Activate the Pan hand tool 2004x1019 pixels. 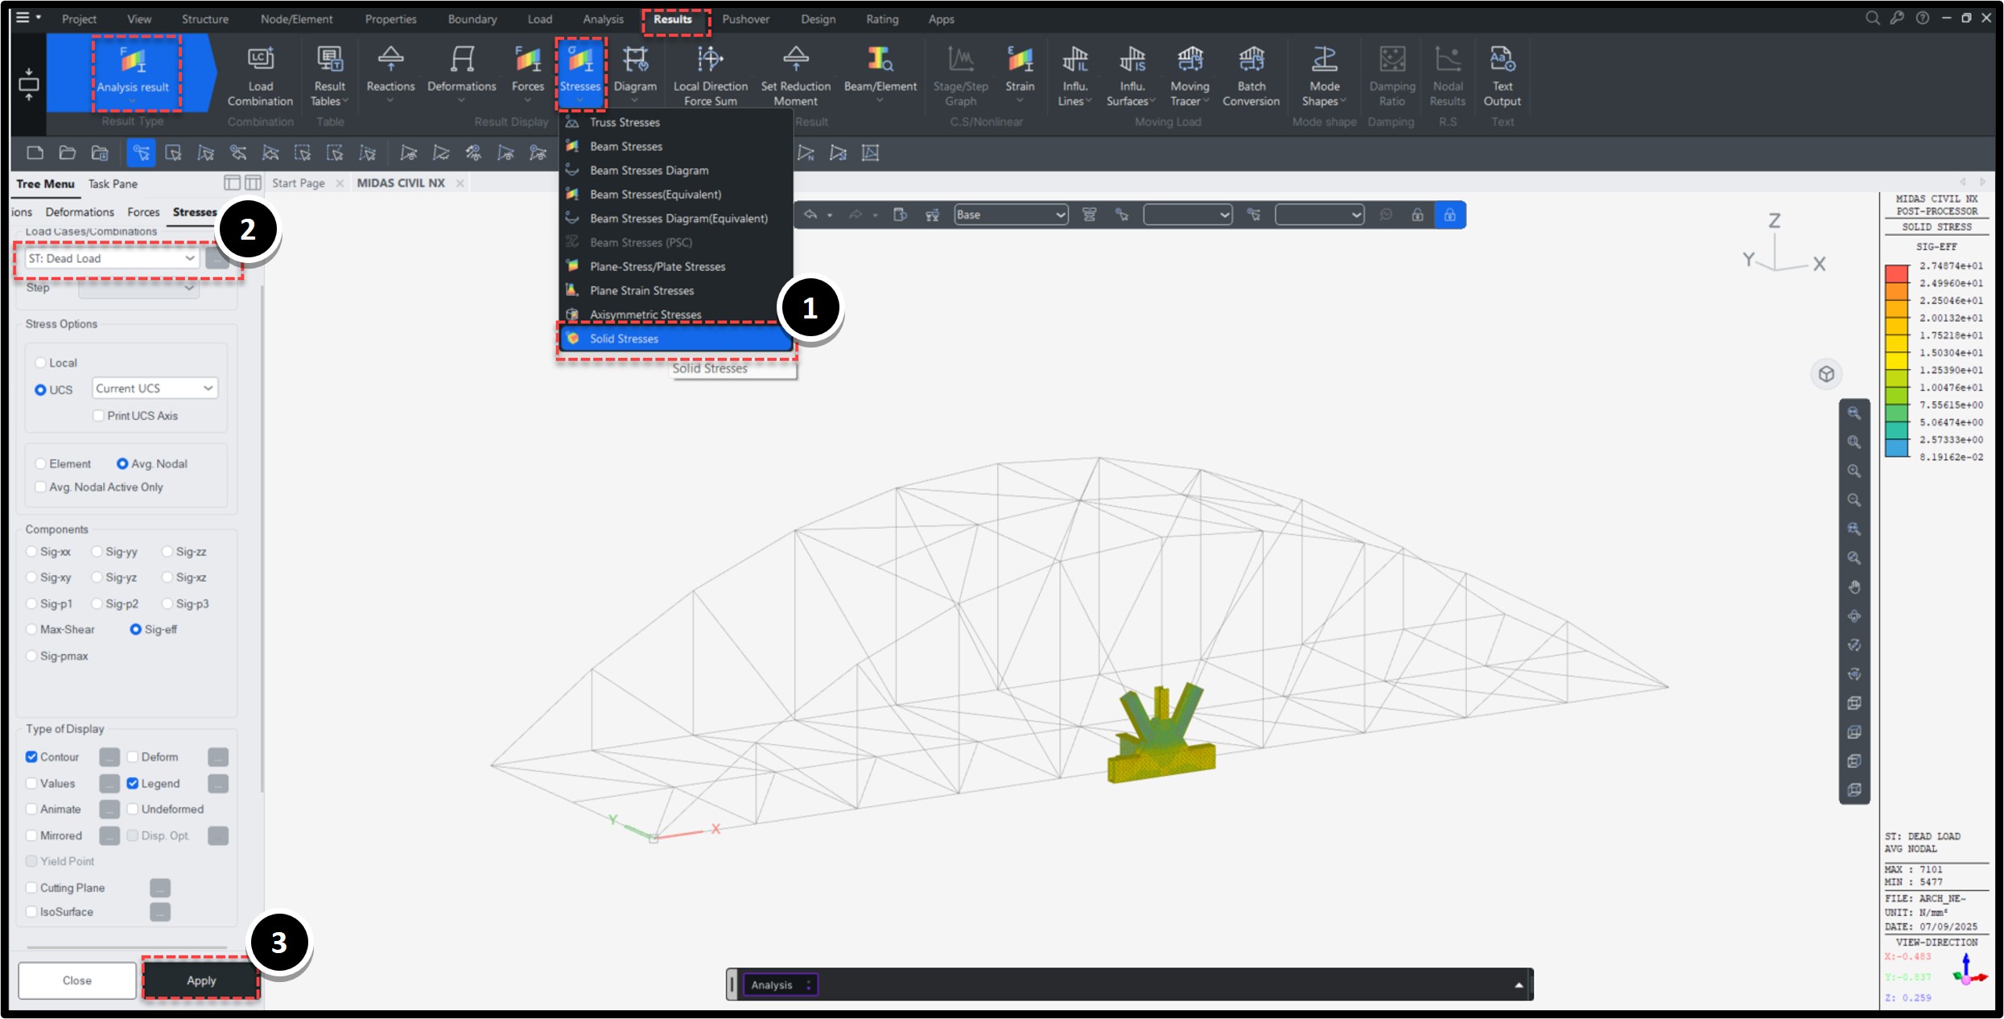1855,587
